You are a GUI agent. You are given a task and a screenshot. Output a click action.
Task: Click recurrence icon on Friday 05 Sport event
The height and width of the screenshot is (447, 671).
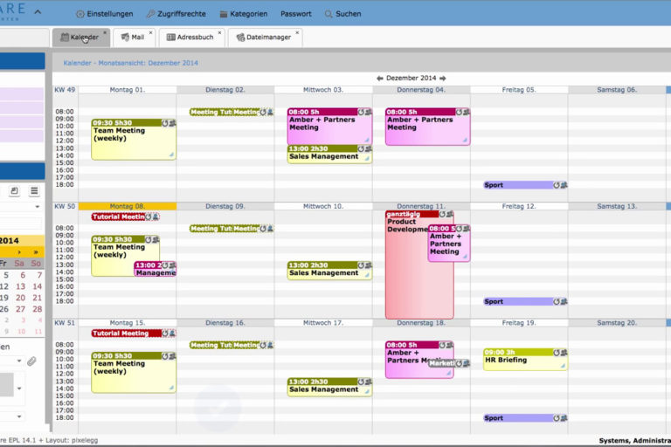[556, 185]
